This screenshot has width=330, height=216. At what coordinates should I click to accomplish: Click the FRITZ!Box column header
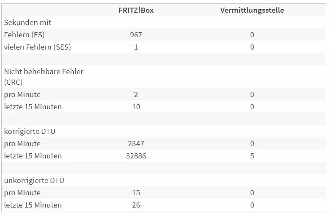pos(136,10)
